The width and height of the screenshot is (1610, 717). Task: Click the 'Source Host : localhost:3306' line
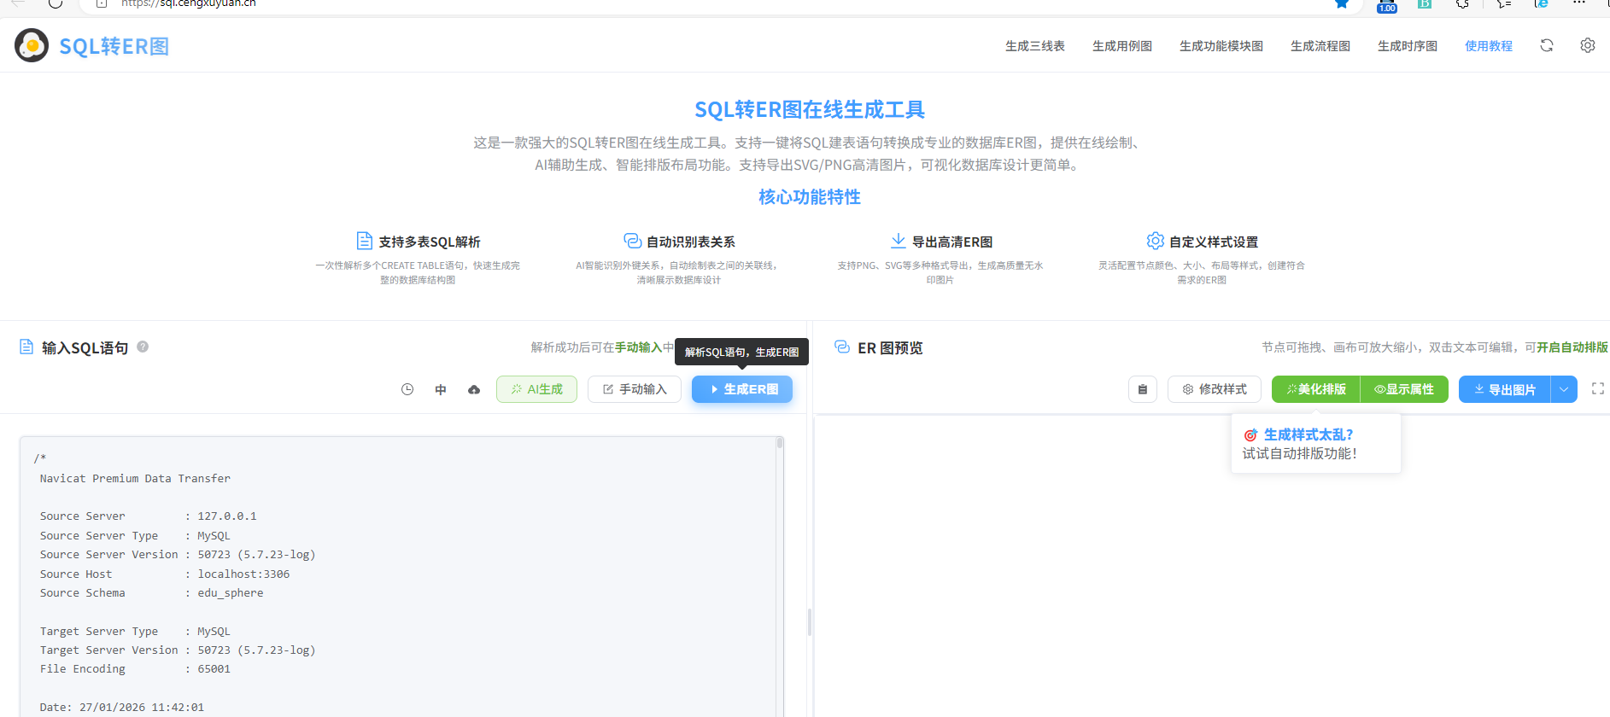(164, 574)
